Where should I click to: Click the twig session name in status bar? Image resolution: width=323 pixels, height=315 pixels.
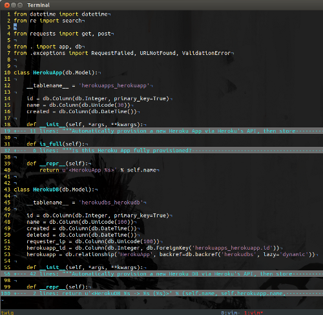7,312
